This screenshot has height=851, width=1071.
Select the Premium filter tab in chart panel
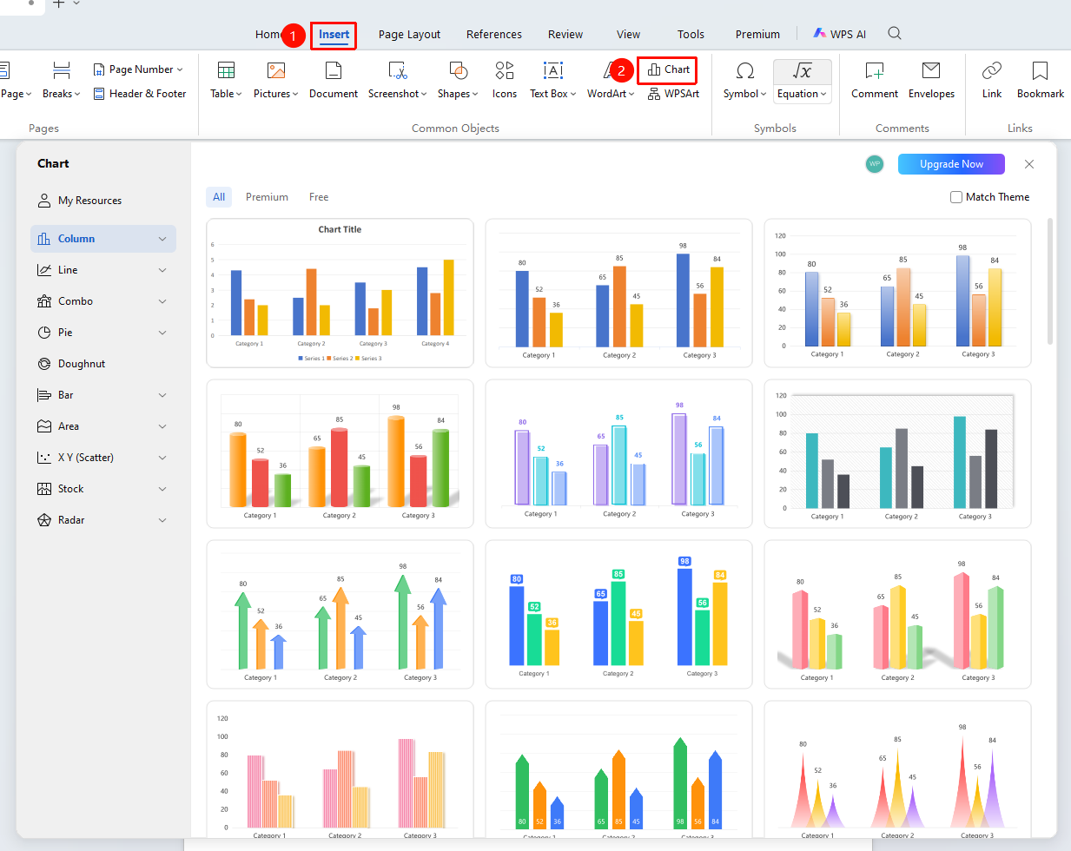coord(267,197)
